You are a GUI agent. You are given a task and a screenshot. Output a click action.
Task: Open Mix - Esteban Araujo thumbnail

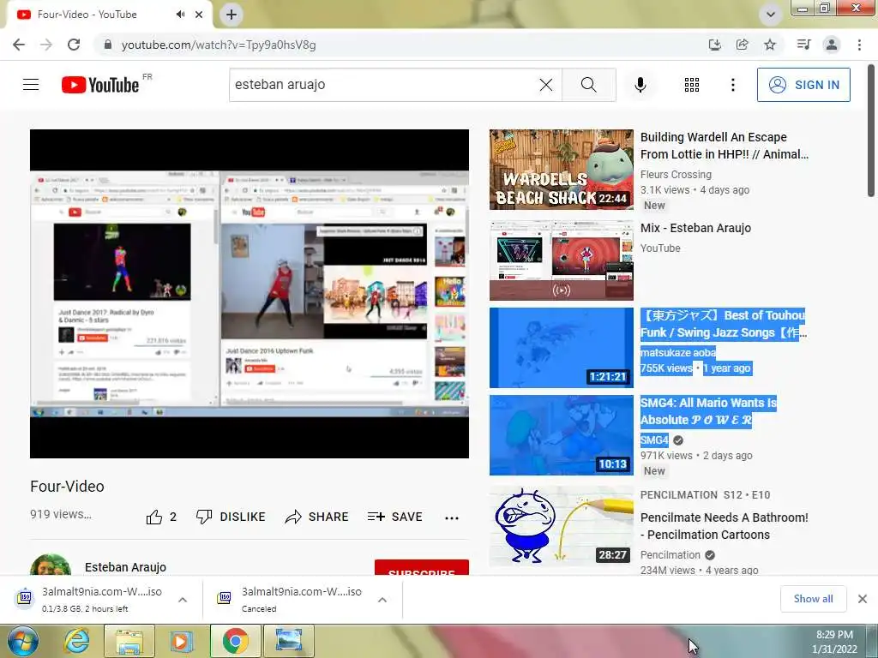(561, 260)
